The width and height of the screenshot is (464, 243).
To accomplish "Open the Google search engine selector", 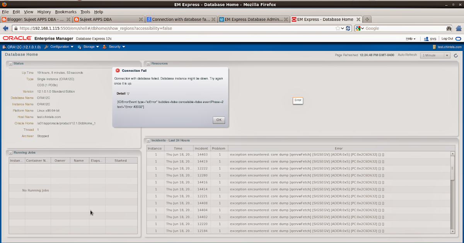I will point(360,28).
